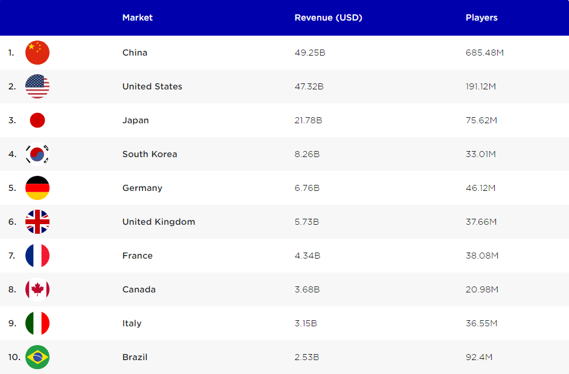The height and width of the screenshot is (374, 569).
Task: Click the Germany flag icon
Action: click(37, 188)
